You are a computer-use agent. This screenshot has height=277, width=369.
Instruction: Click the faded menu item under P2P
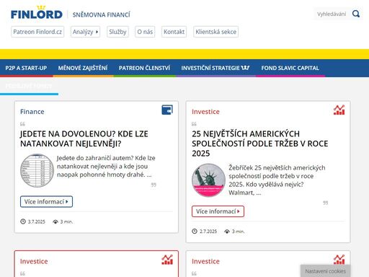pos(29,86)
